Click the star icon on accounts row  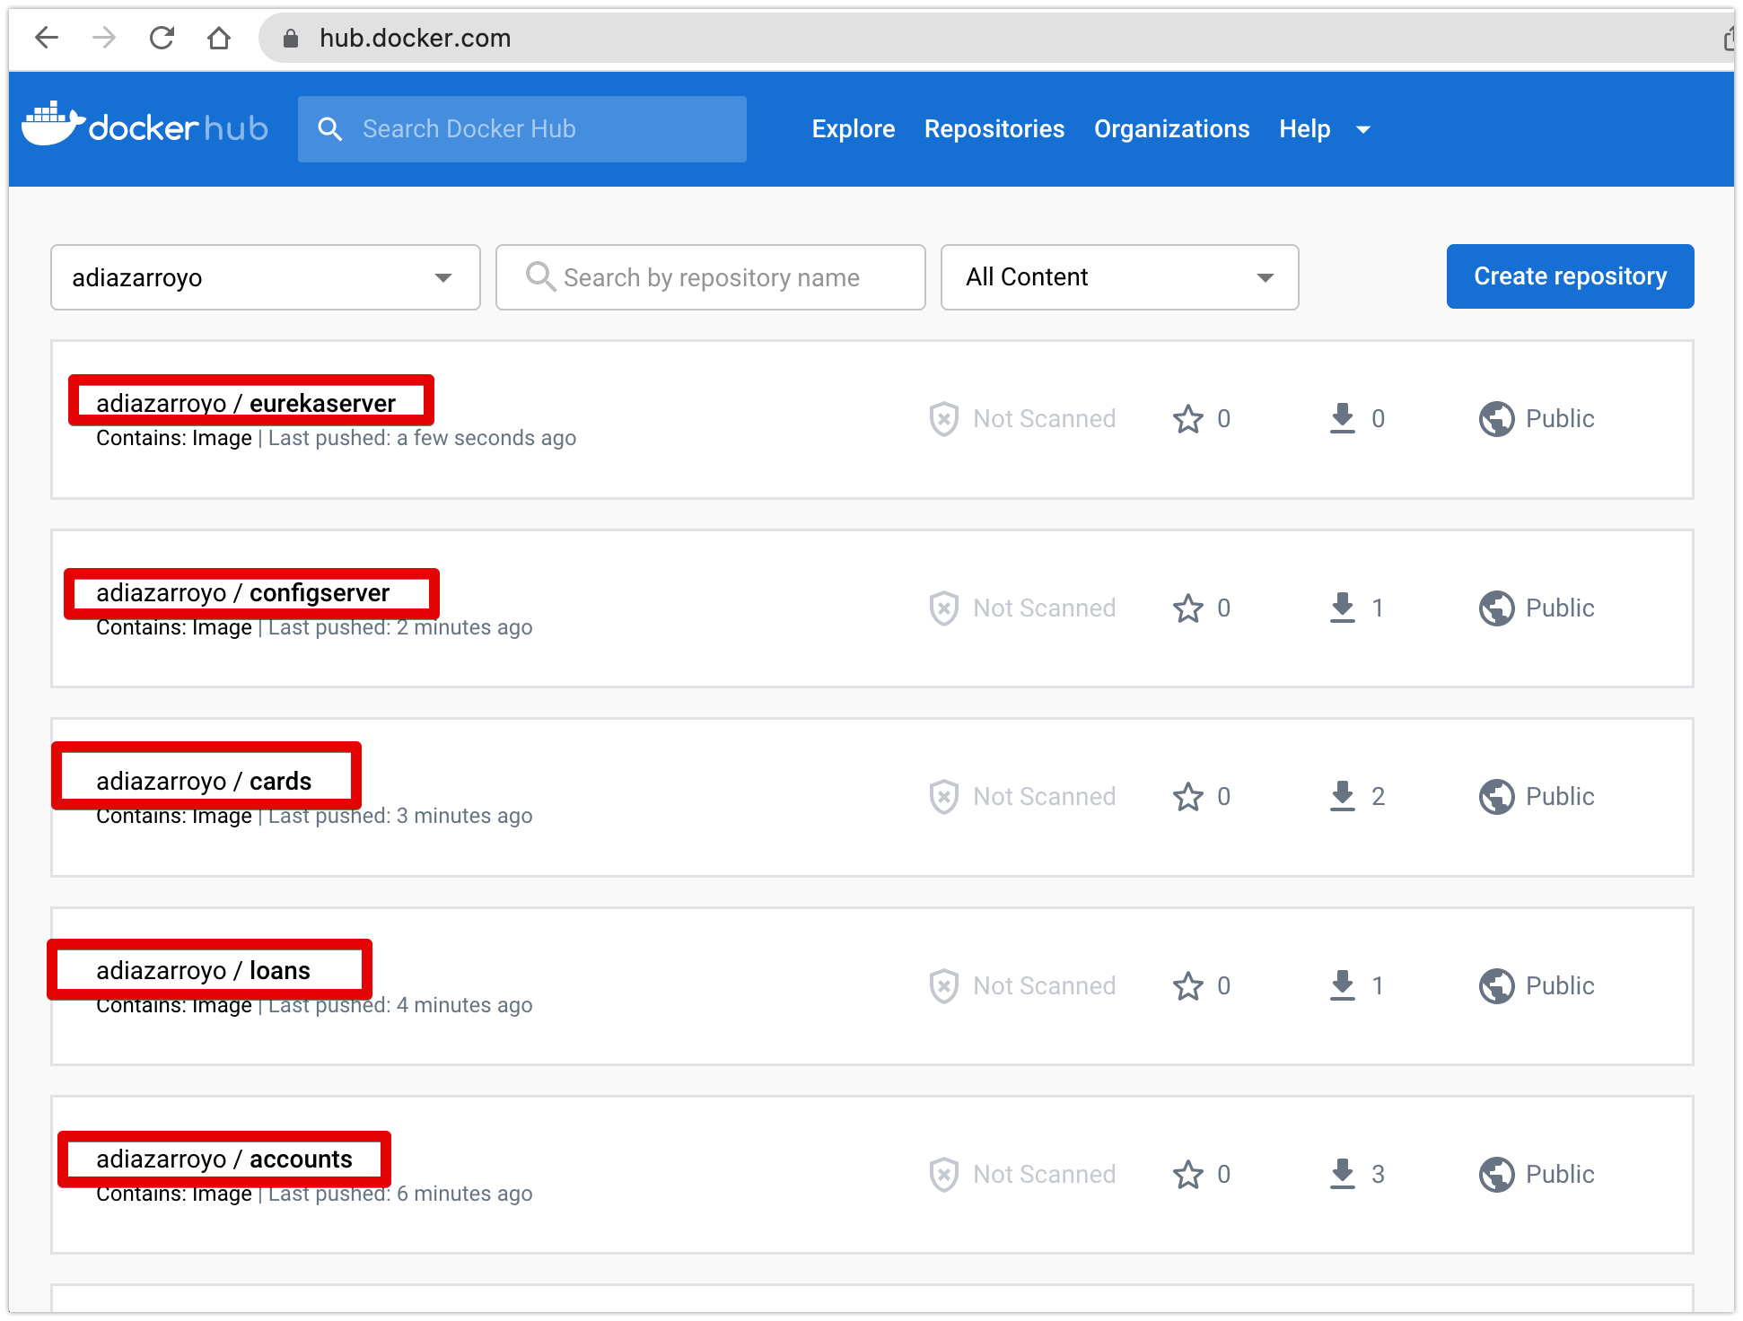(x=1188, y=1175)
